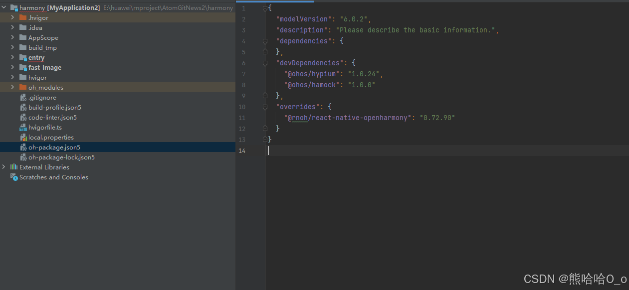
Task: Expand the build_tmp folder arrow
Action: click(13, 47)
